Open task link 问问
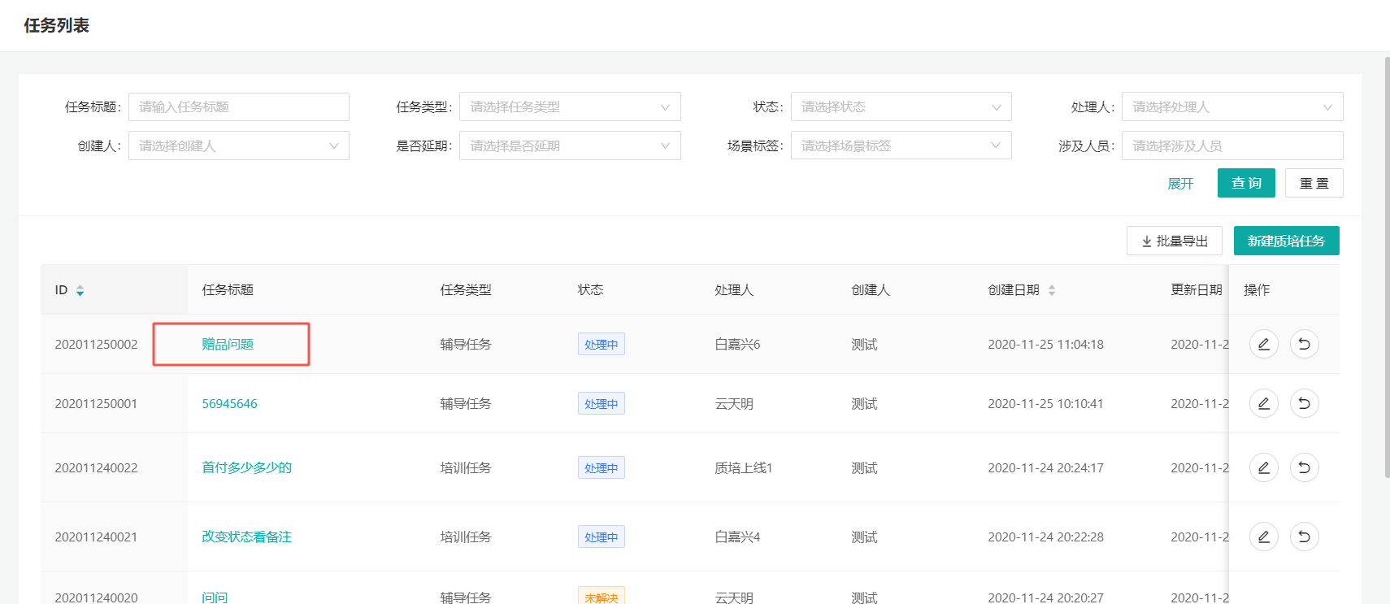Screen dimensions: 1390x604 215,597
